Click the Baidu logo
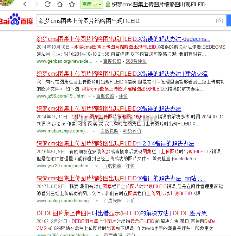231x236 pixels. point(16,20)
